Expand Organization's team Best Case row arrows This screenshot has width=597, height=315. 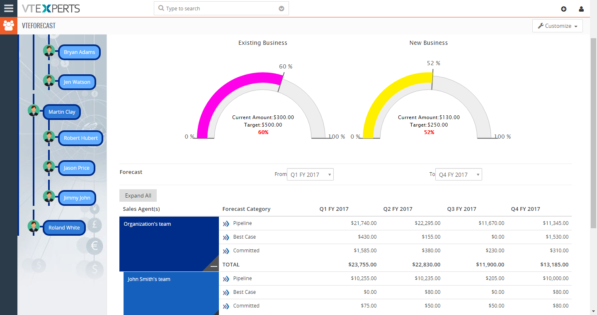coord(226,237)
